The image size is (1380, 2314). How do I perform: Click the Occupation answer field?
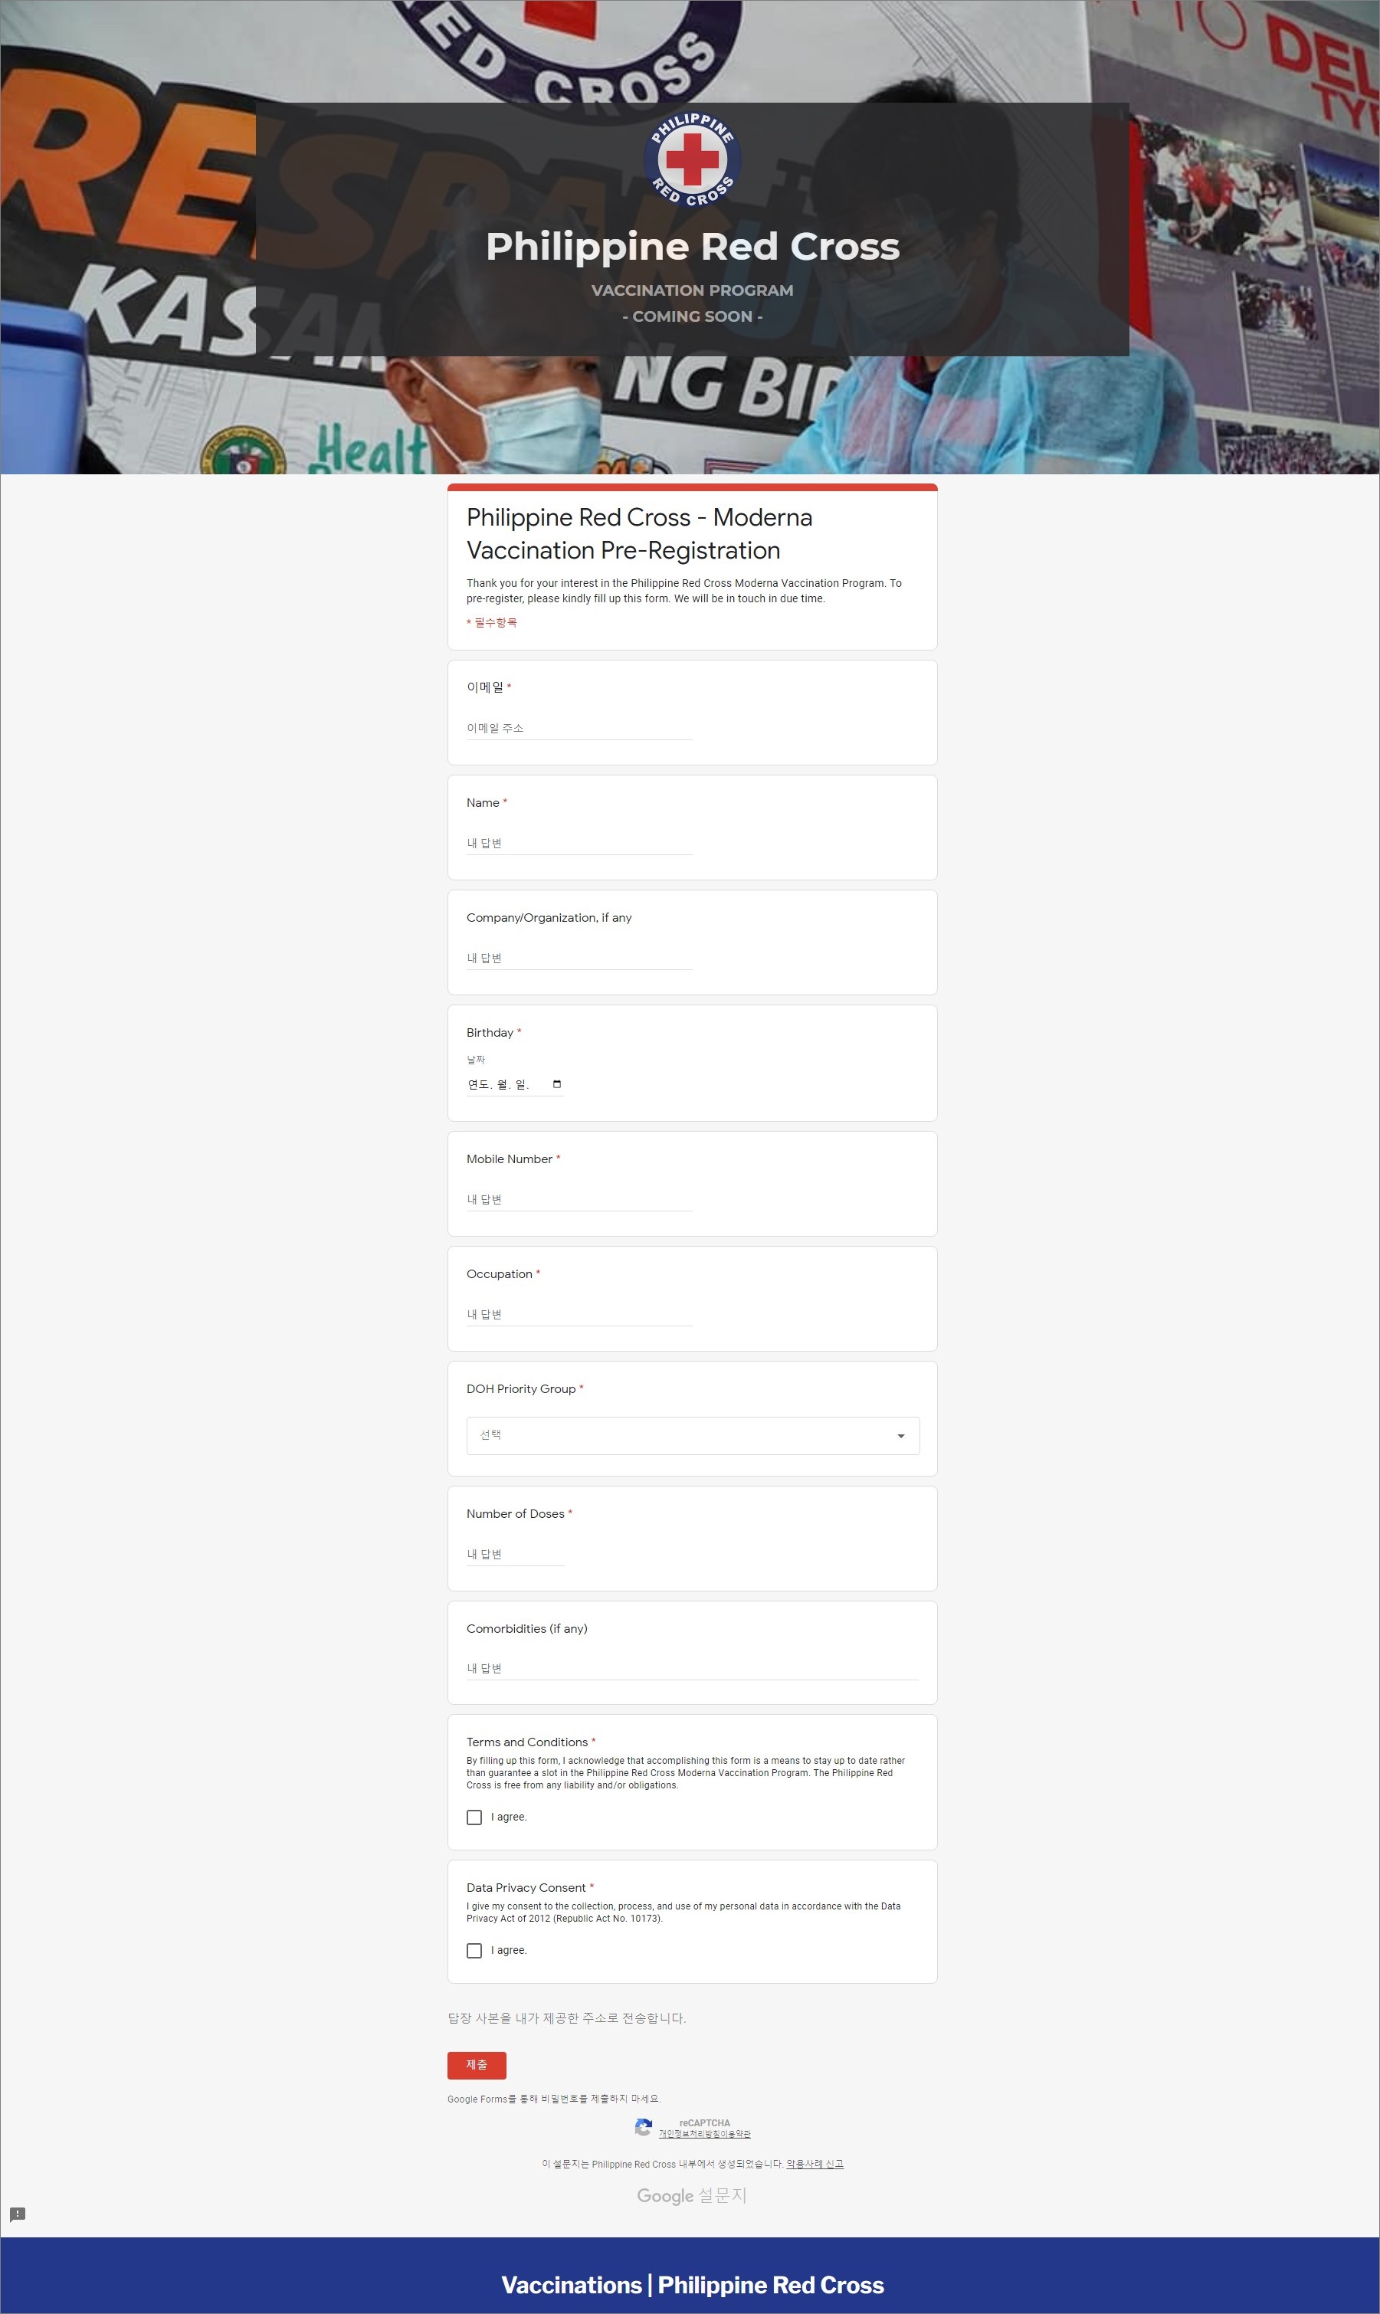[579, 1315]
